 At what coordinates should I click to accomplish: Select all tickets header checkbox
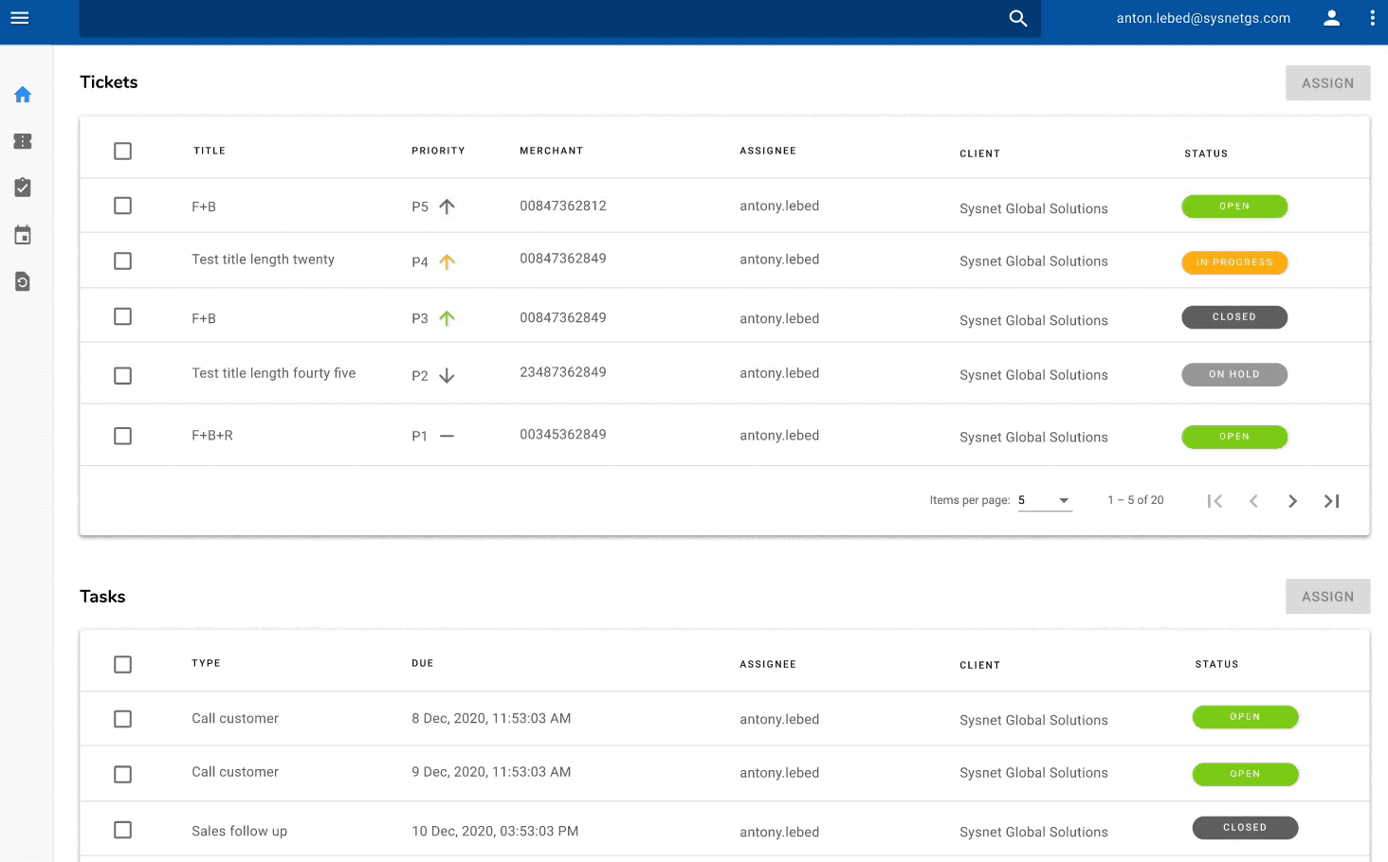(x=122, y=151)
